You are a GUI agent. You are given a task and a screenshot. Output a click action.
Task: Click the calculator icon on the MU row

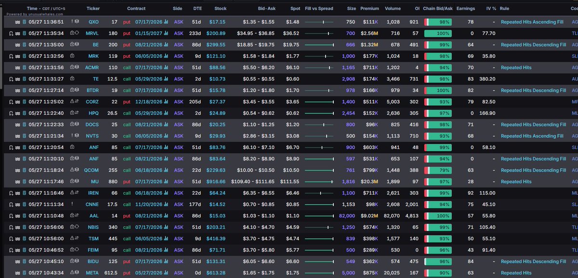(25, 182)
